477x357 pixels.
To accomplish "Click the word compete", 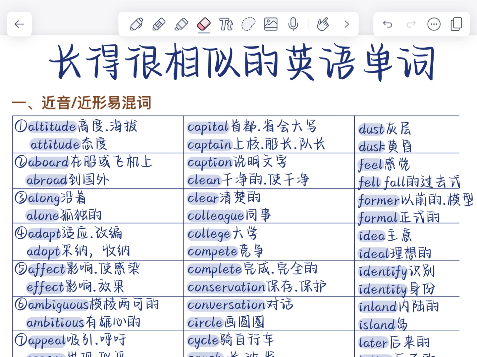I will [x=213, y=252].
